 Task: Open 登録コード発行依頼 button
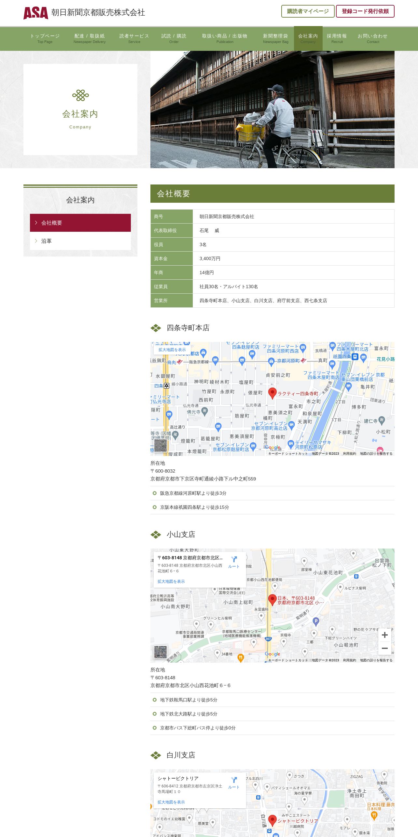365,11
